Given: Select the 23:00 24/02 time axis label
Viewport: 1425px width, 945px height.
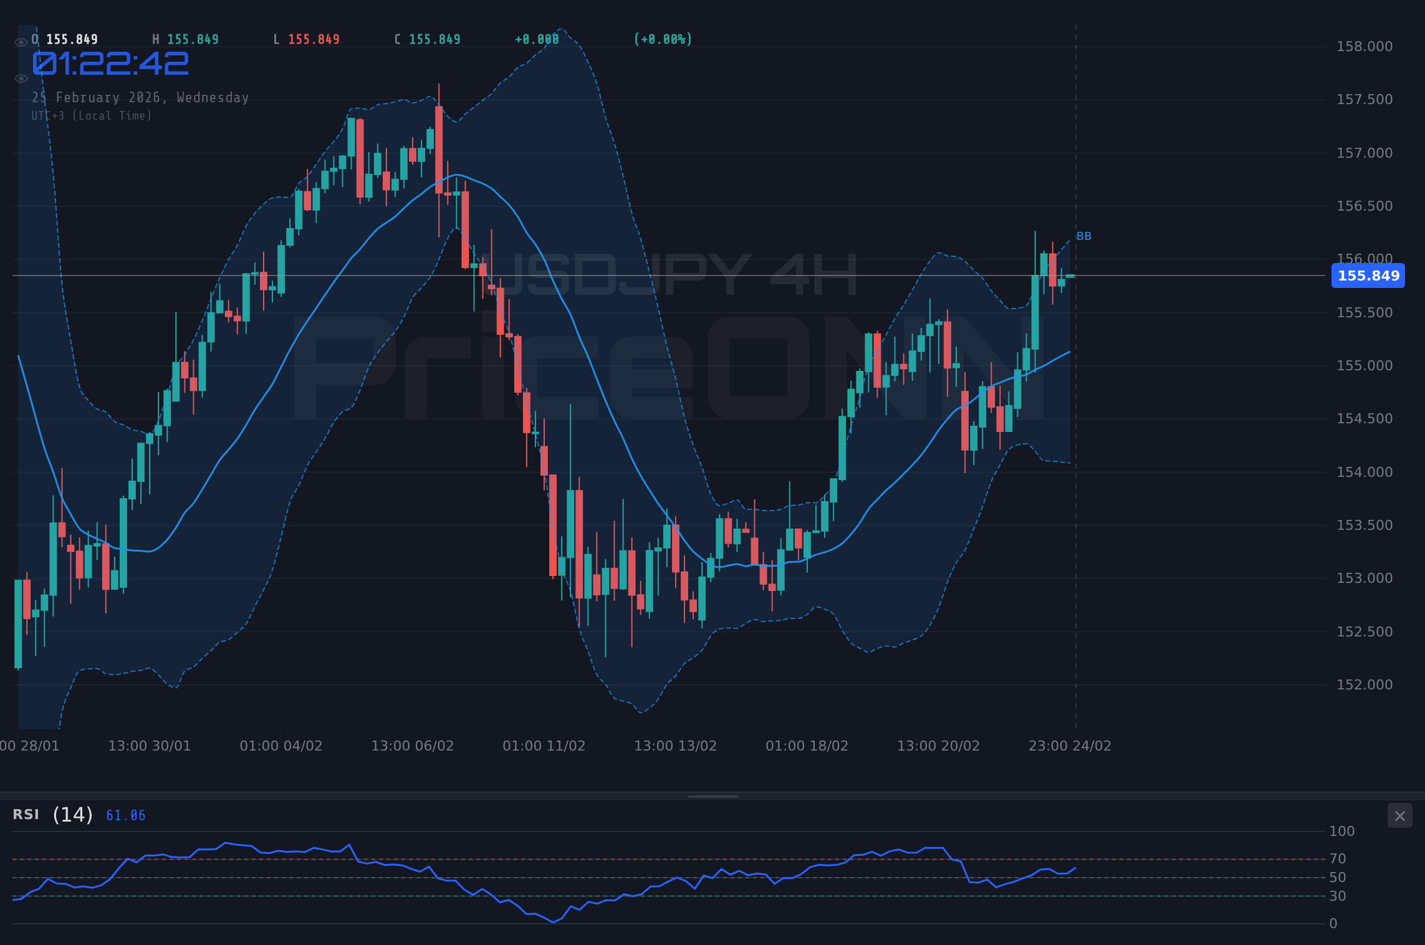Looking at the screenshot, I should tap(1068, 746).
